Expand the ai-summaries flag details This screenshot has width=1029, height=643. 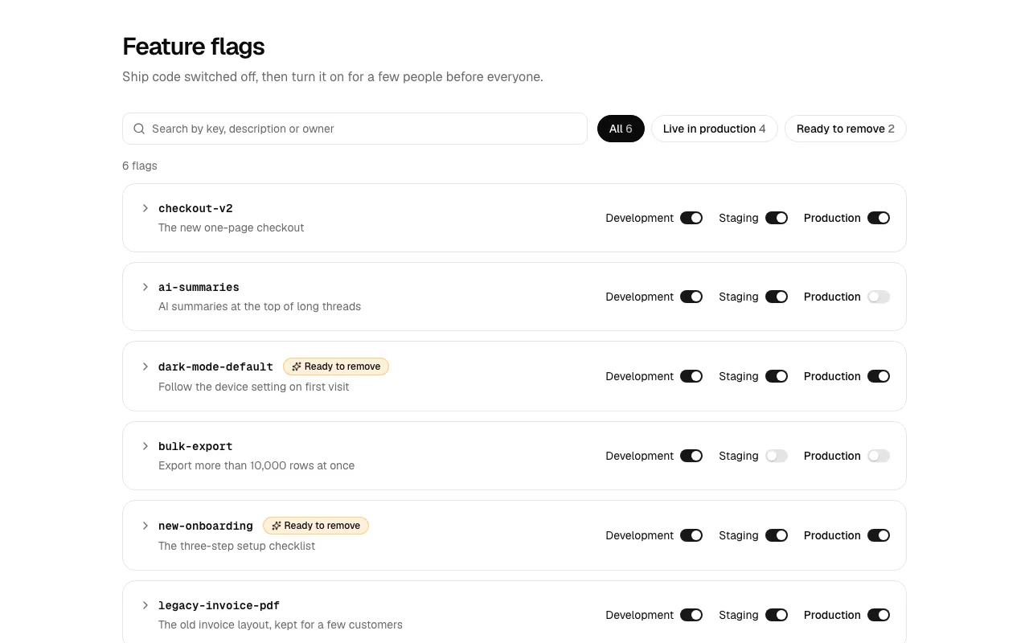click(x=146, y=287)
